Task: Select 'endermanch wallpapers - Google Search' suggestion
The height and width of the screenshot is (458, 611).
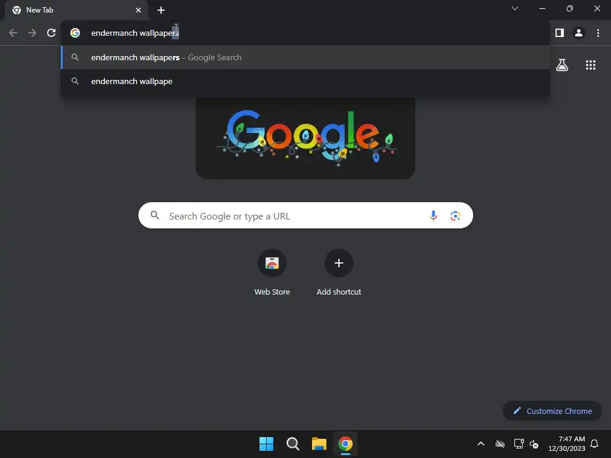Action: pyautogui.click(x=305, y=58)
